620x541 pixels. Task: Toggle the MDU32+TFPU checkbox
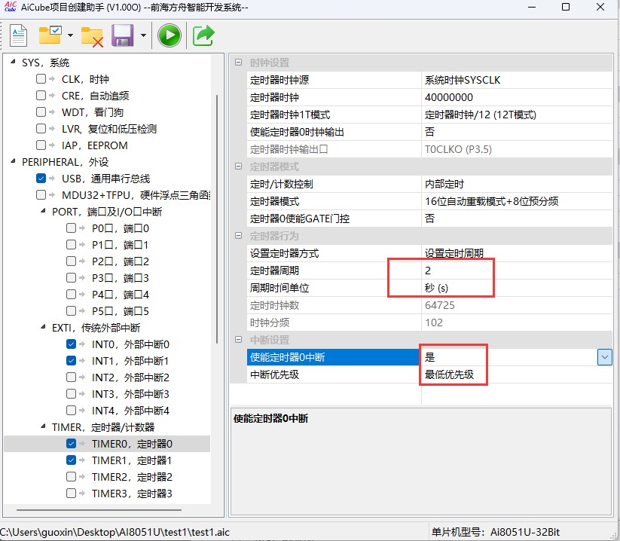(x=41, y=195)
